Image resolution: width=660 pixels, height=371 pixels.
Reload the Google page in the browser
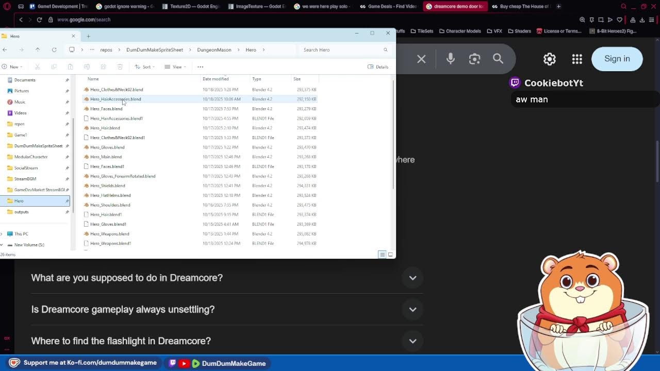pos(39,20)
